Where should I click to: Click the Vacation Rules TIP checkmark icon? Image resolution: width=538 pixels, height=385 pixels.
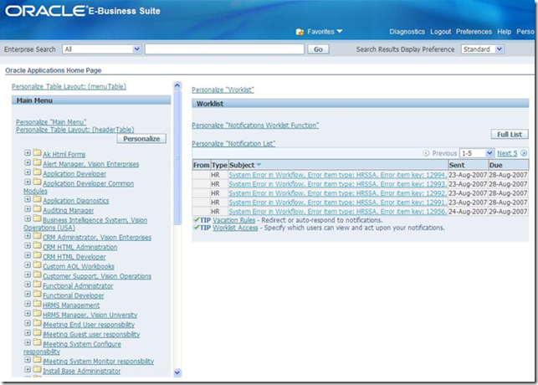pos(197,219)
